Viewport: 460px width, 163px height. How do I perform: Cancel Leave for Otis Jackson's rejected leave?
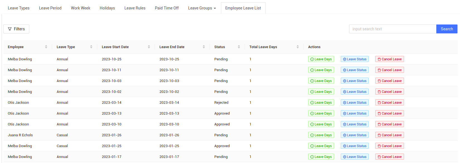(x=389, y=103)
